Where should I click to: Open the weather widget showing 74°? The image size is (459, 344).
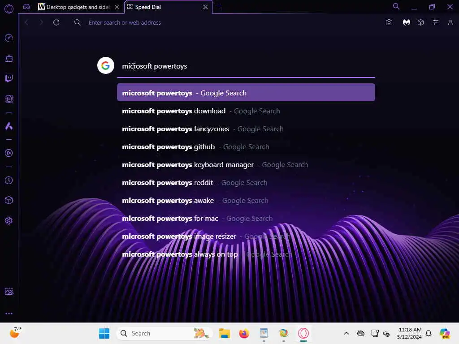(15, 333)
